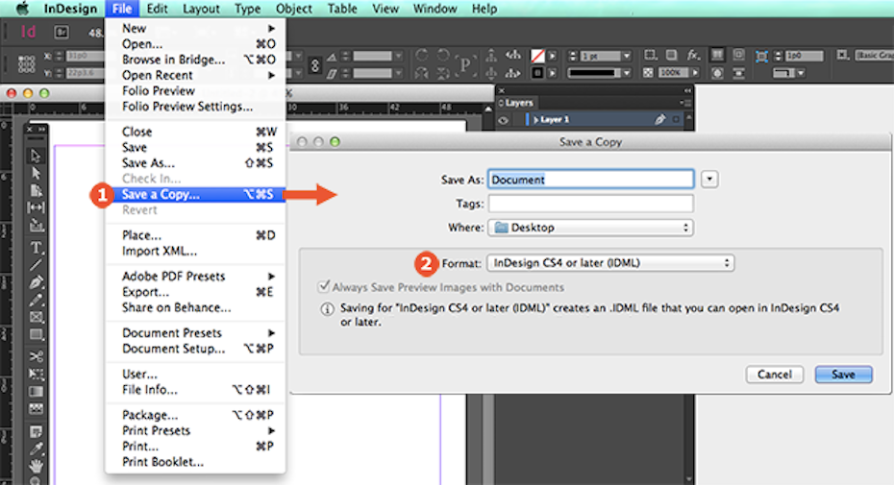Viewport: 894px width, 485px height.
Task: Select the Rectangle Frame tool
Action: click(x=37, y=317)
